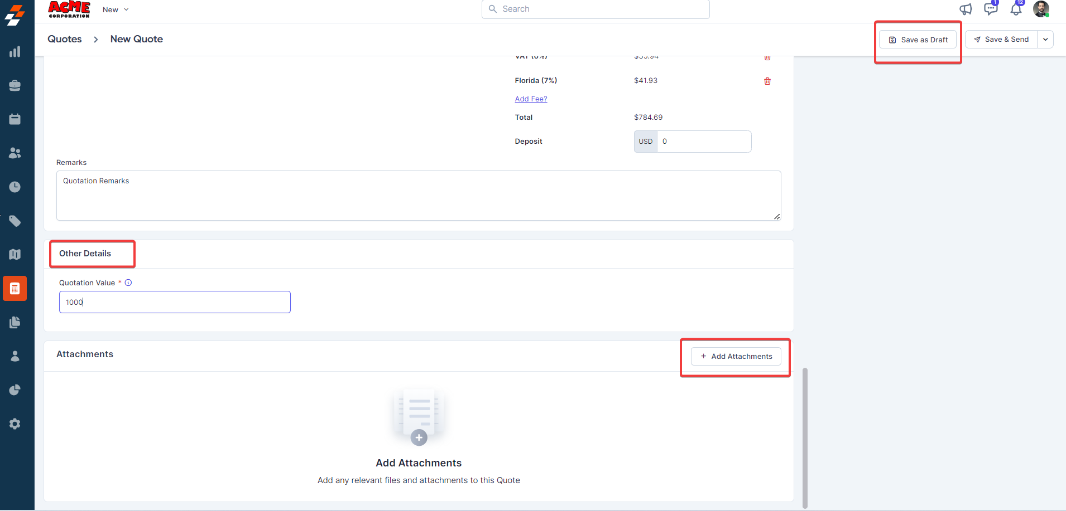1066x511 pixels.
Task: Expand the New dropdown menu
Action: click(116, 9)
